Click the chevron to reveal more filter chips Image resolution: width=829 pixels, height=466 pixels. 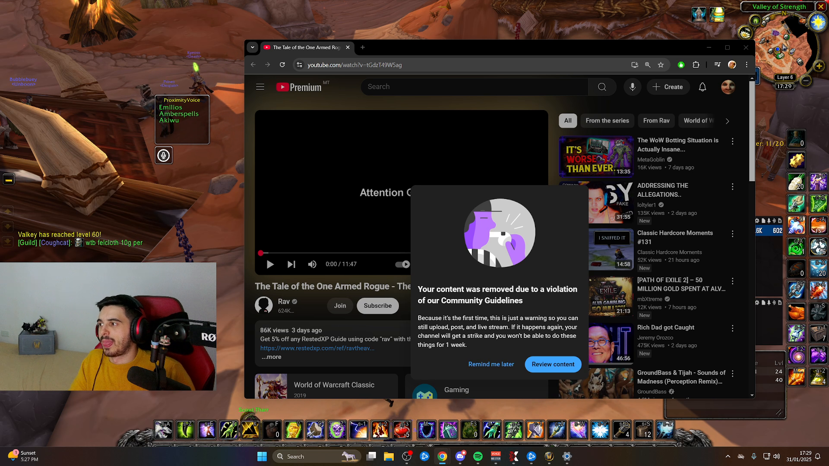click(728, 121)
